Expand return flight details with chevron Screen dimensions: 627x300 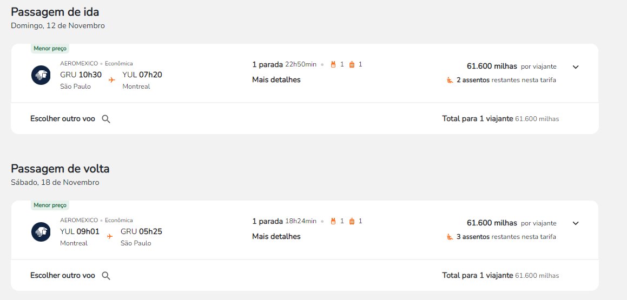pos(576,223)
